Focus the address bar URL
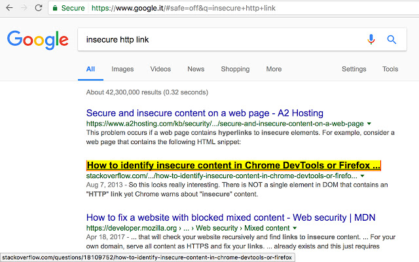 click(183, 8)
